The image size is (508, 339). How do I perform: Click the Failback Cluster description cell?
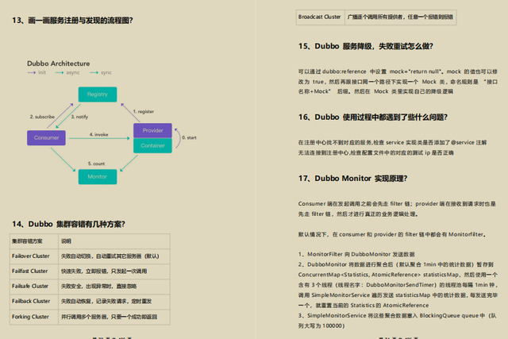pyautogui.click(x=114, y=302)
